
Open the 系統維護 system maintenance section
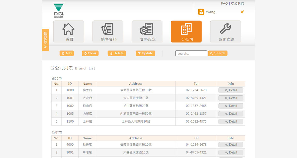point(225,31)
